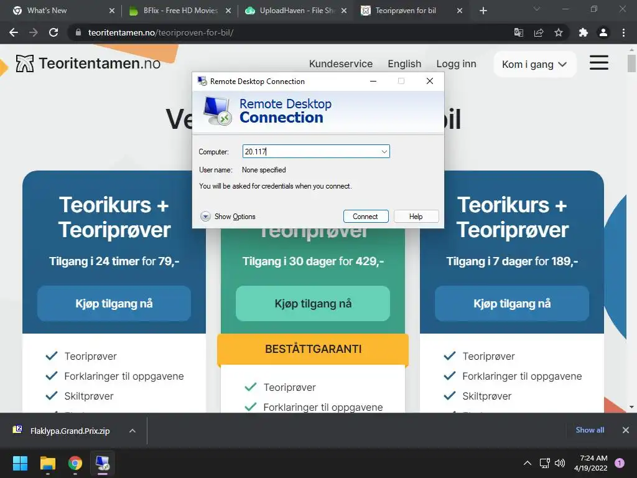
Task: Expand options chevron for Flaklypa download
Action: (x=133, y=431)
